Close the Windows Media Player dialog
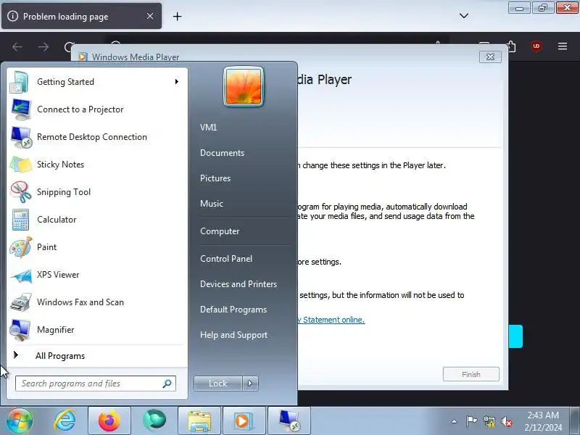Screen dimensions: 580x435 tap(491, 57)
